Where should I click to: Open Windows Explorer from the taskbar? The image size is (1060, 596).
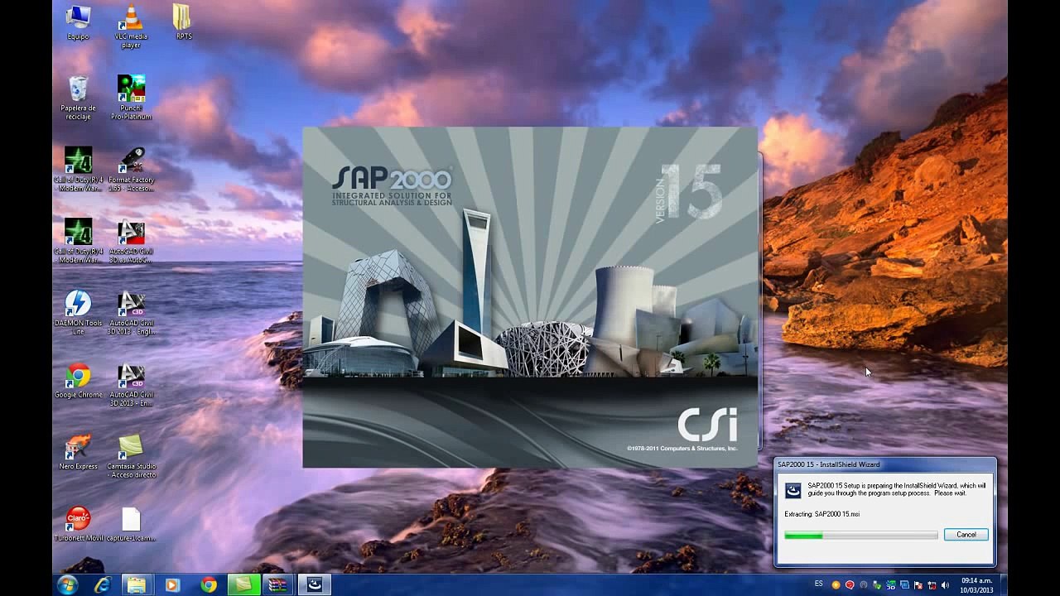pos(137,585)
